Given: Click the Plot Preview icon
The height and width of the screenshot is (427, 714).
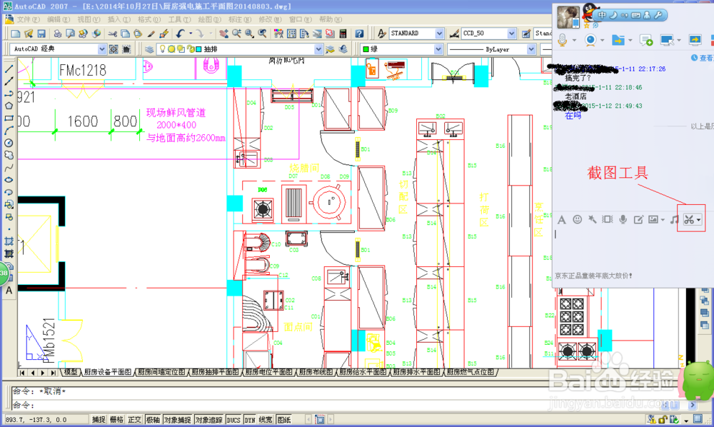Looking at the screenshot, I should (x=70, y=34).
